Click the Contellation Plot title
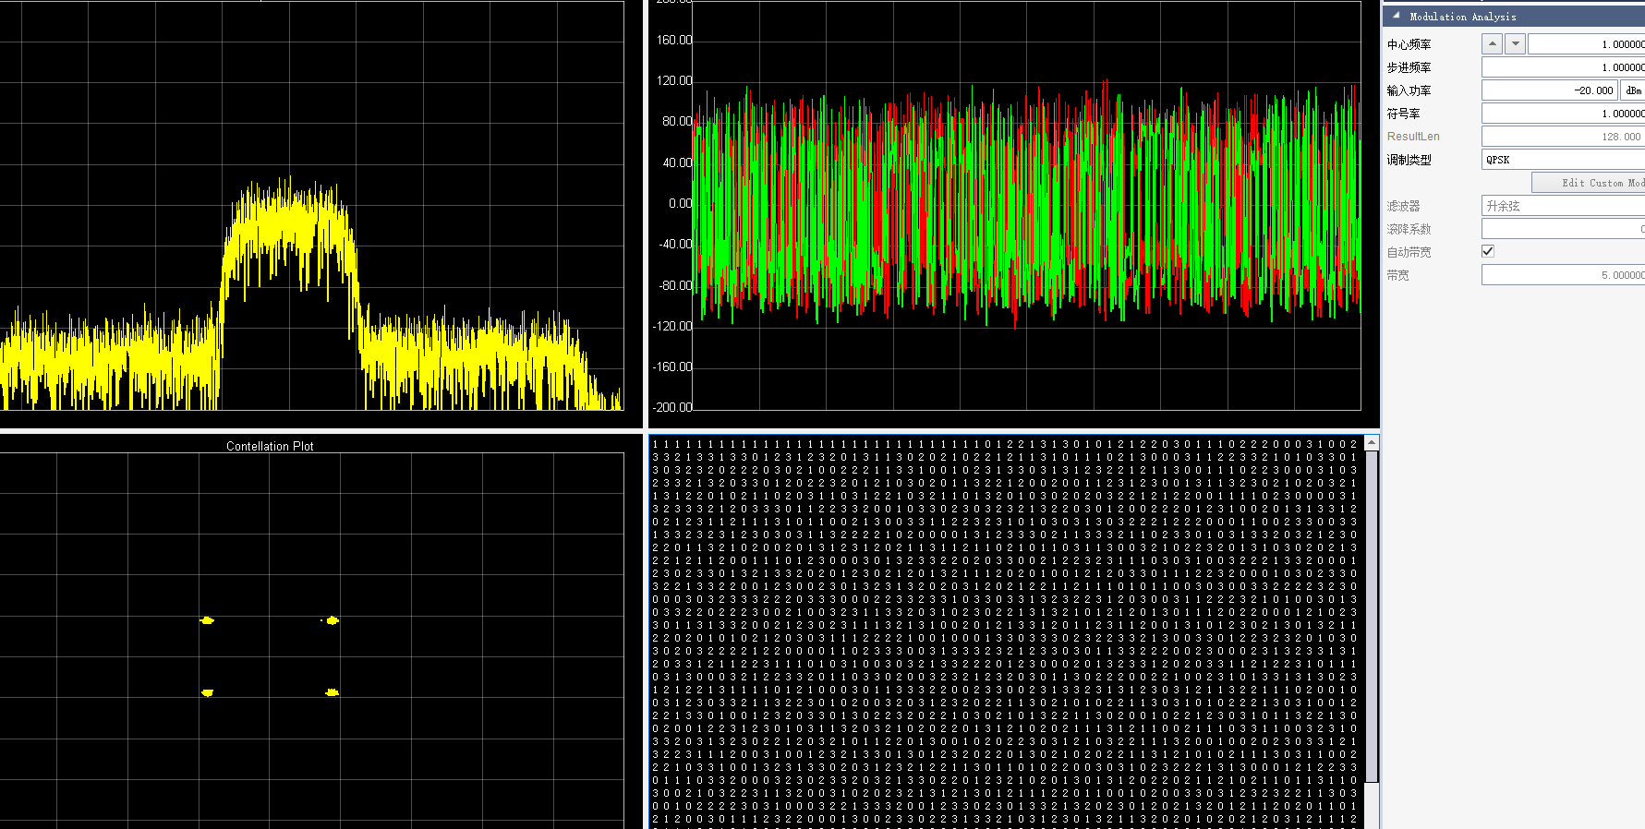This screenshot has width=1645, height=829. 270,446
